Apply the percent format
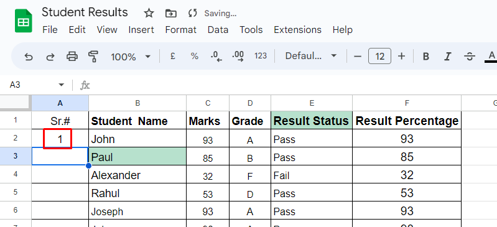 194,57
